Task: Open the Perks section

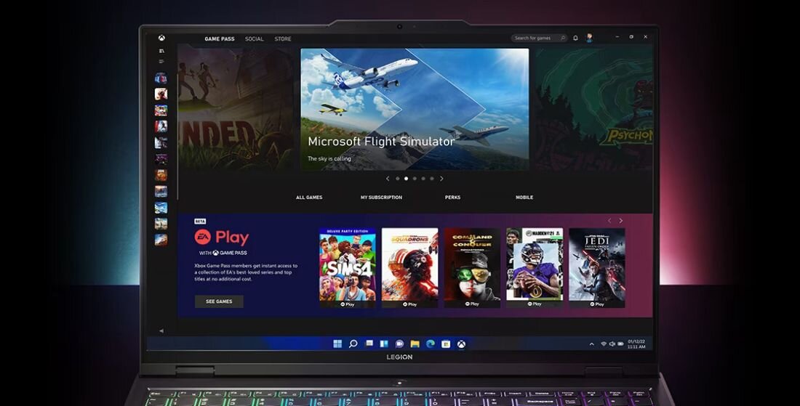Action: 453,198
